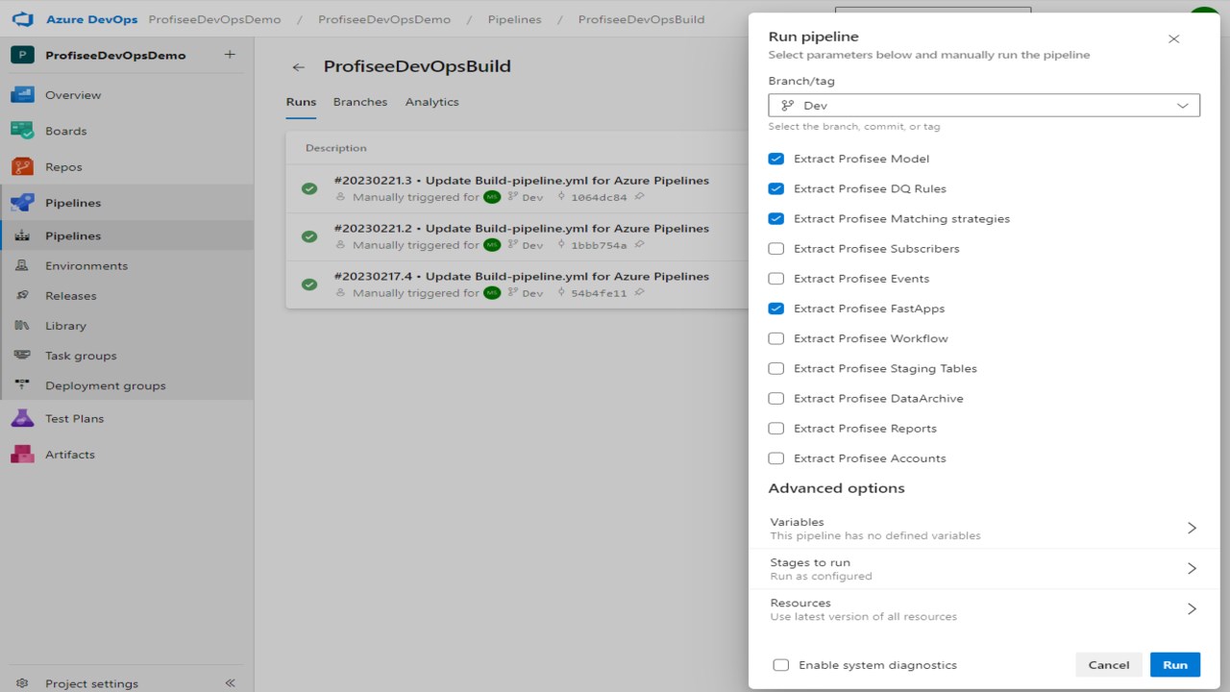Open run #20230217.4 title

(521, 277)
